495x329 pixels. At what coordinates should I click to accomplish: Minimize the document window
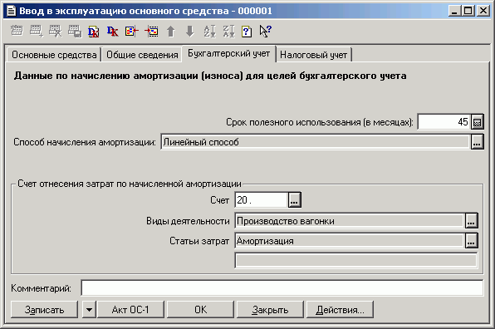coord(454,11)
